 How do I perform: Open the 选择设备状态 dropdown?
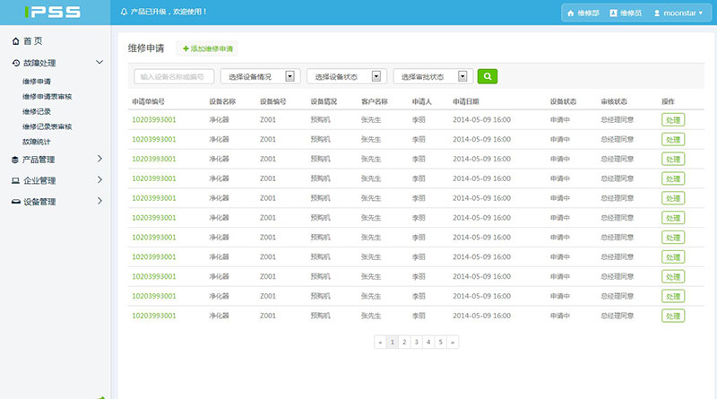[x=346, y=77]
